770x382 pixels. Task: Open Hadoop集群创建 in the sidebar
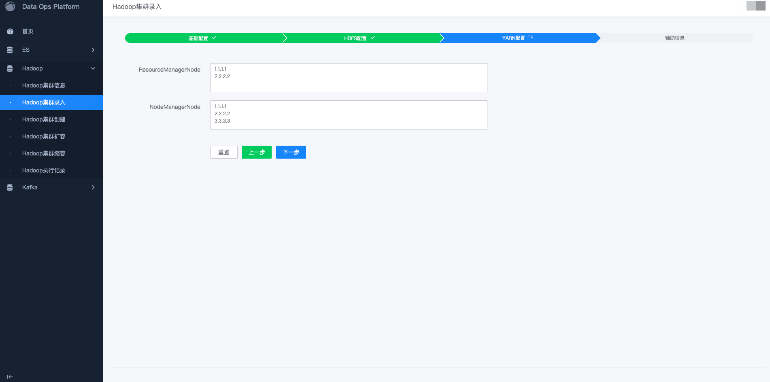(x=51, y=119)
